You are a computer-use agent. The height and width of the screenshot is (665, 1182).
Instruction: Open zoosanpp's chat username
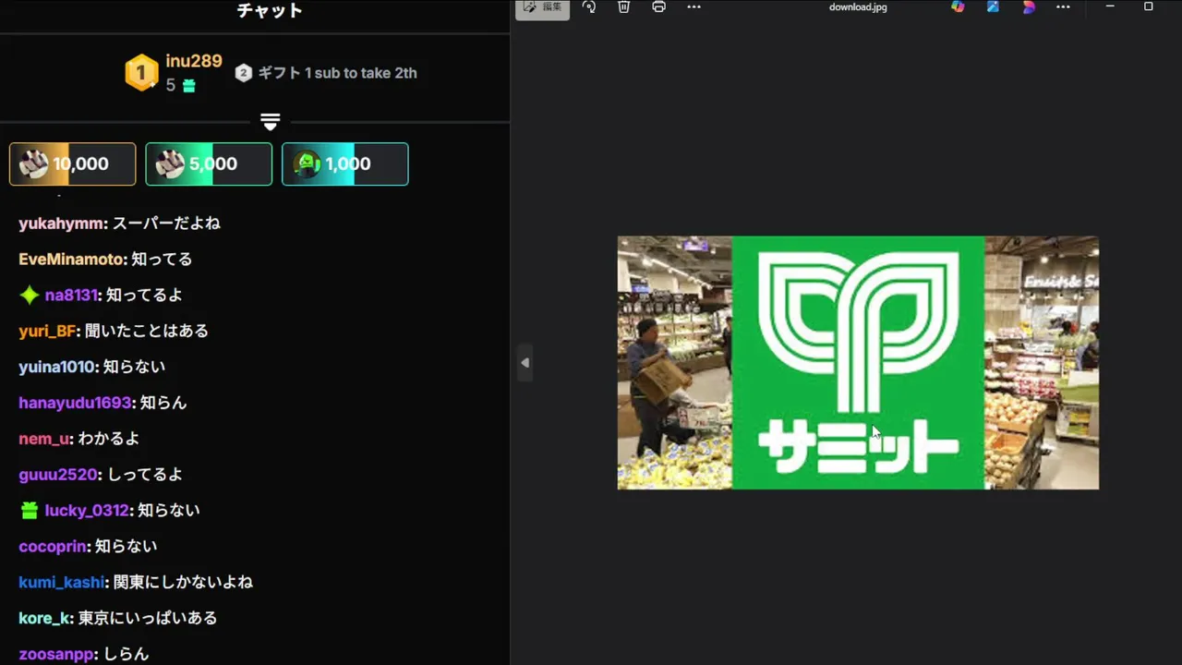coord(56,654)
